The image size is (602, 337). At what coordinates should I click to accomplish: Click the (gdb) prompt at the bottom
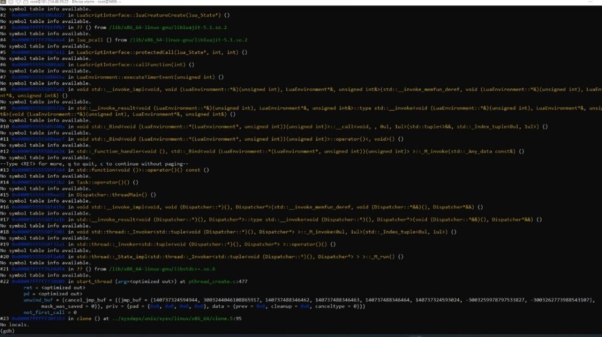[7, 331]
